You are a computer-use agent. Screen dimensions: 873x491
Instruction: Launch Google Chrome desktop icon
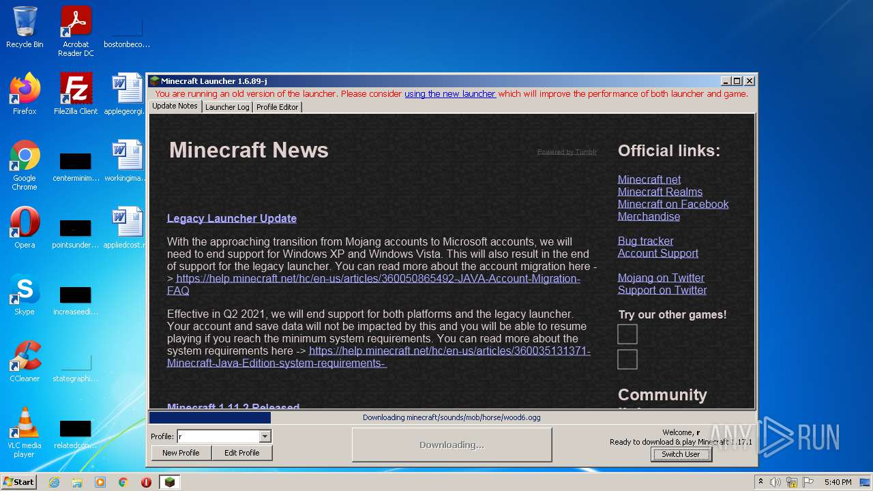pos(25,164)
